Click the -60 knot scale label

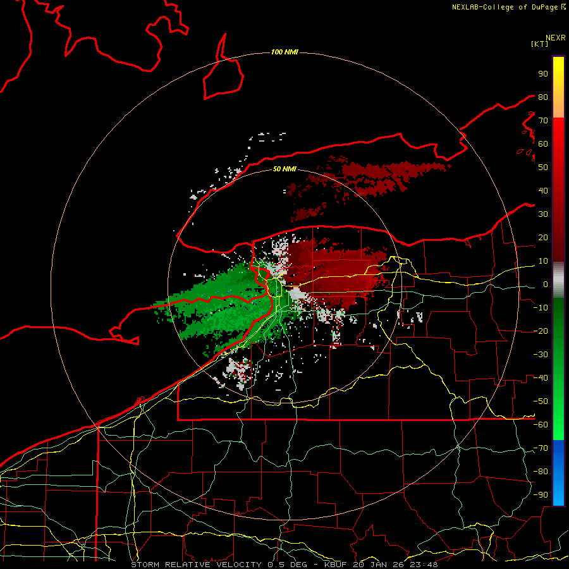point(541,425)
